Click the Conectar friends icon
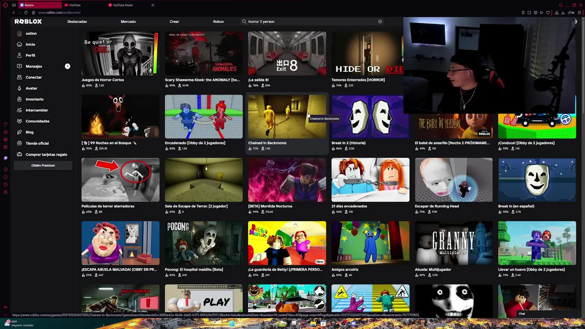The height and width of the screenshot is (329, 585). (19, 77)
